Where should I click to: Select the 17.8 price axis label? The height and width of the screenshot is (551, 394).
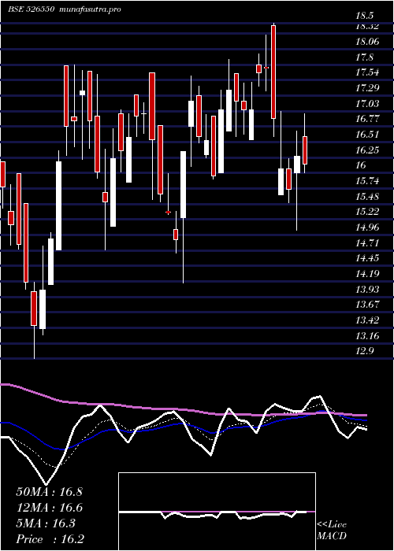365,57
